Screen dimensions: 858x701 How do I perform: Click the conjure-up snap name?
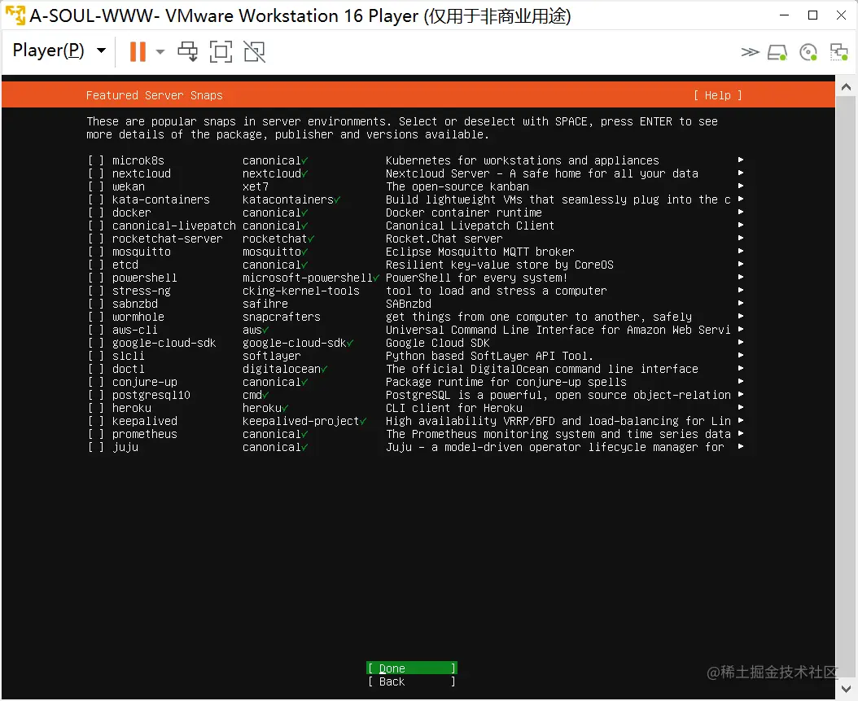[144, 382]
